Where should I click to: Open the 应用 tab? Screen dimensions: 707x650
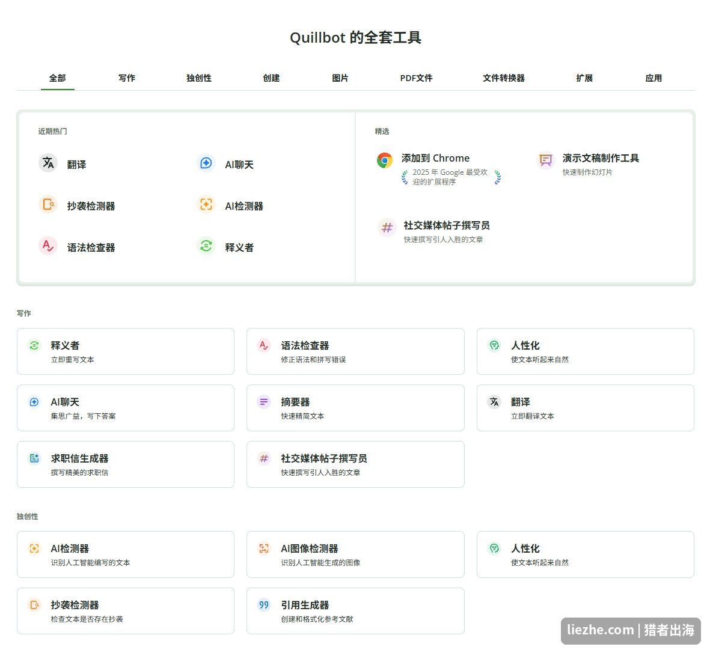[x=653, y=78]
